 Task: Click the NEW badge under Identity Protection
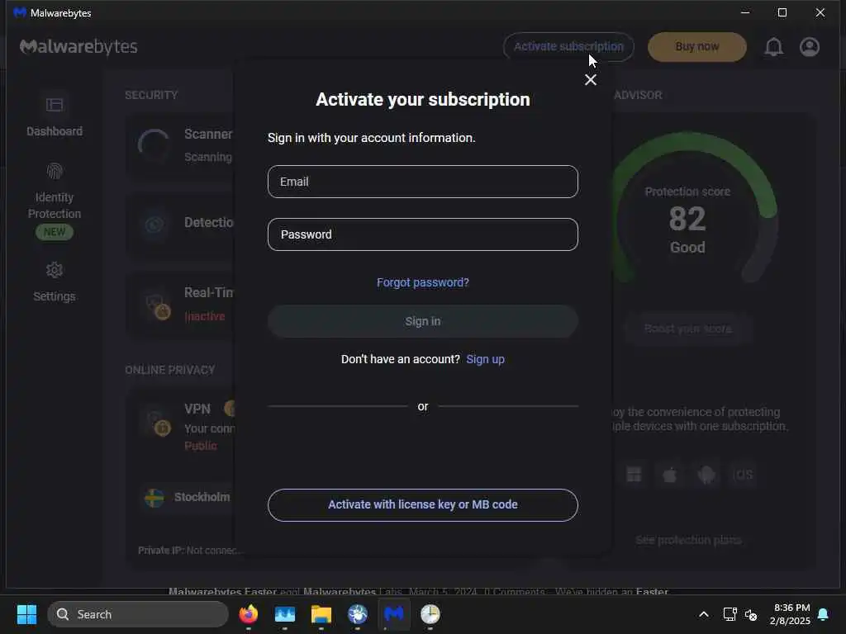point(55,232)
